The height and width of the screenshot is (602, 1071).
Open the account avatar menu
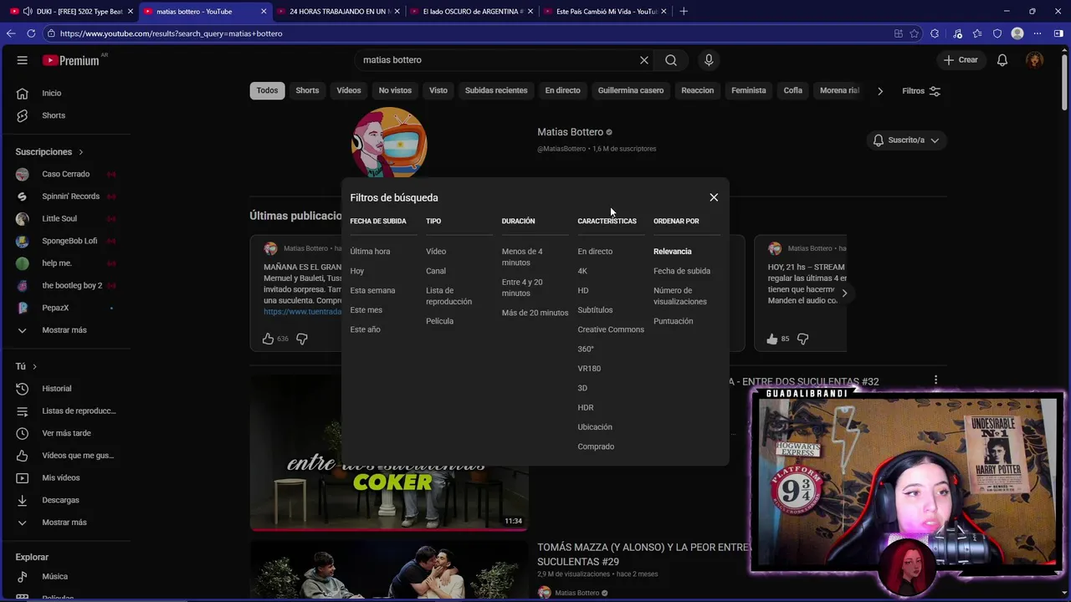point(1035,60)
